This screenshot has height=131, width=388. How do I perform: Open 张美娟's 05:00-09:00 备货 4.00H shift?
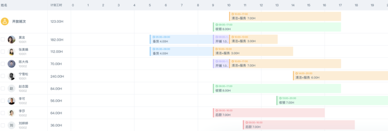[181, 51]
